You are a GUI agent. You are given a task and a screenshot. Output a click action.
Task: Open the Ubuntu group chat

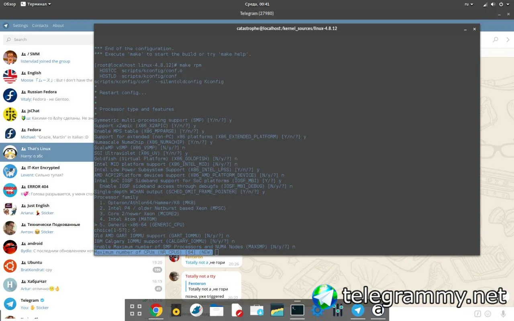pos(82,266)
